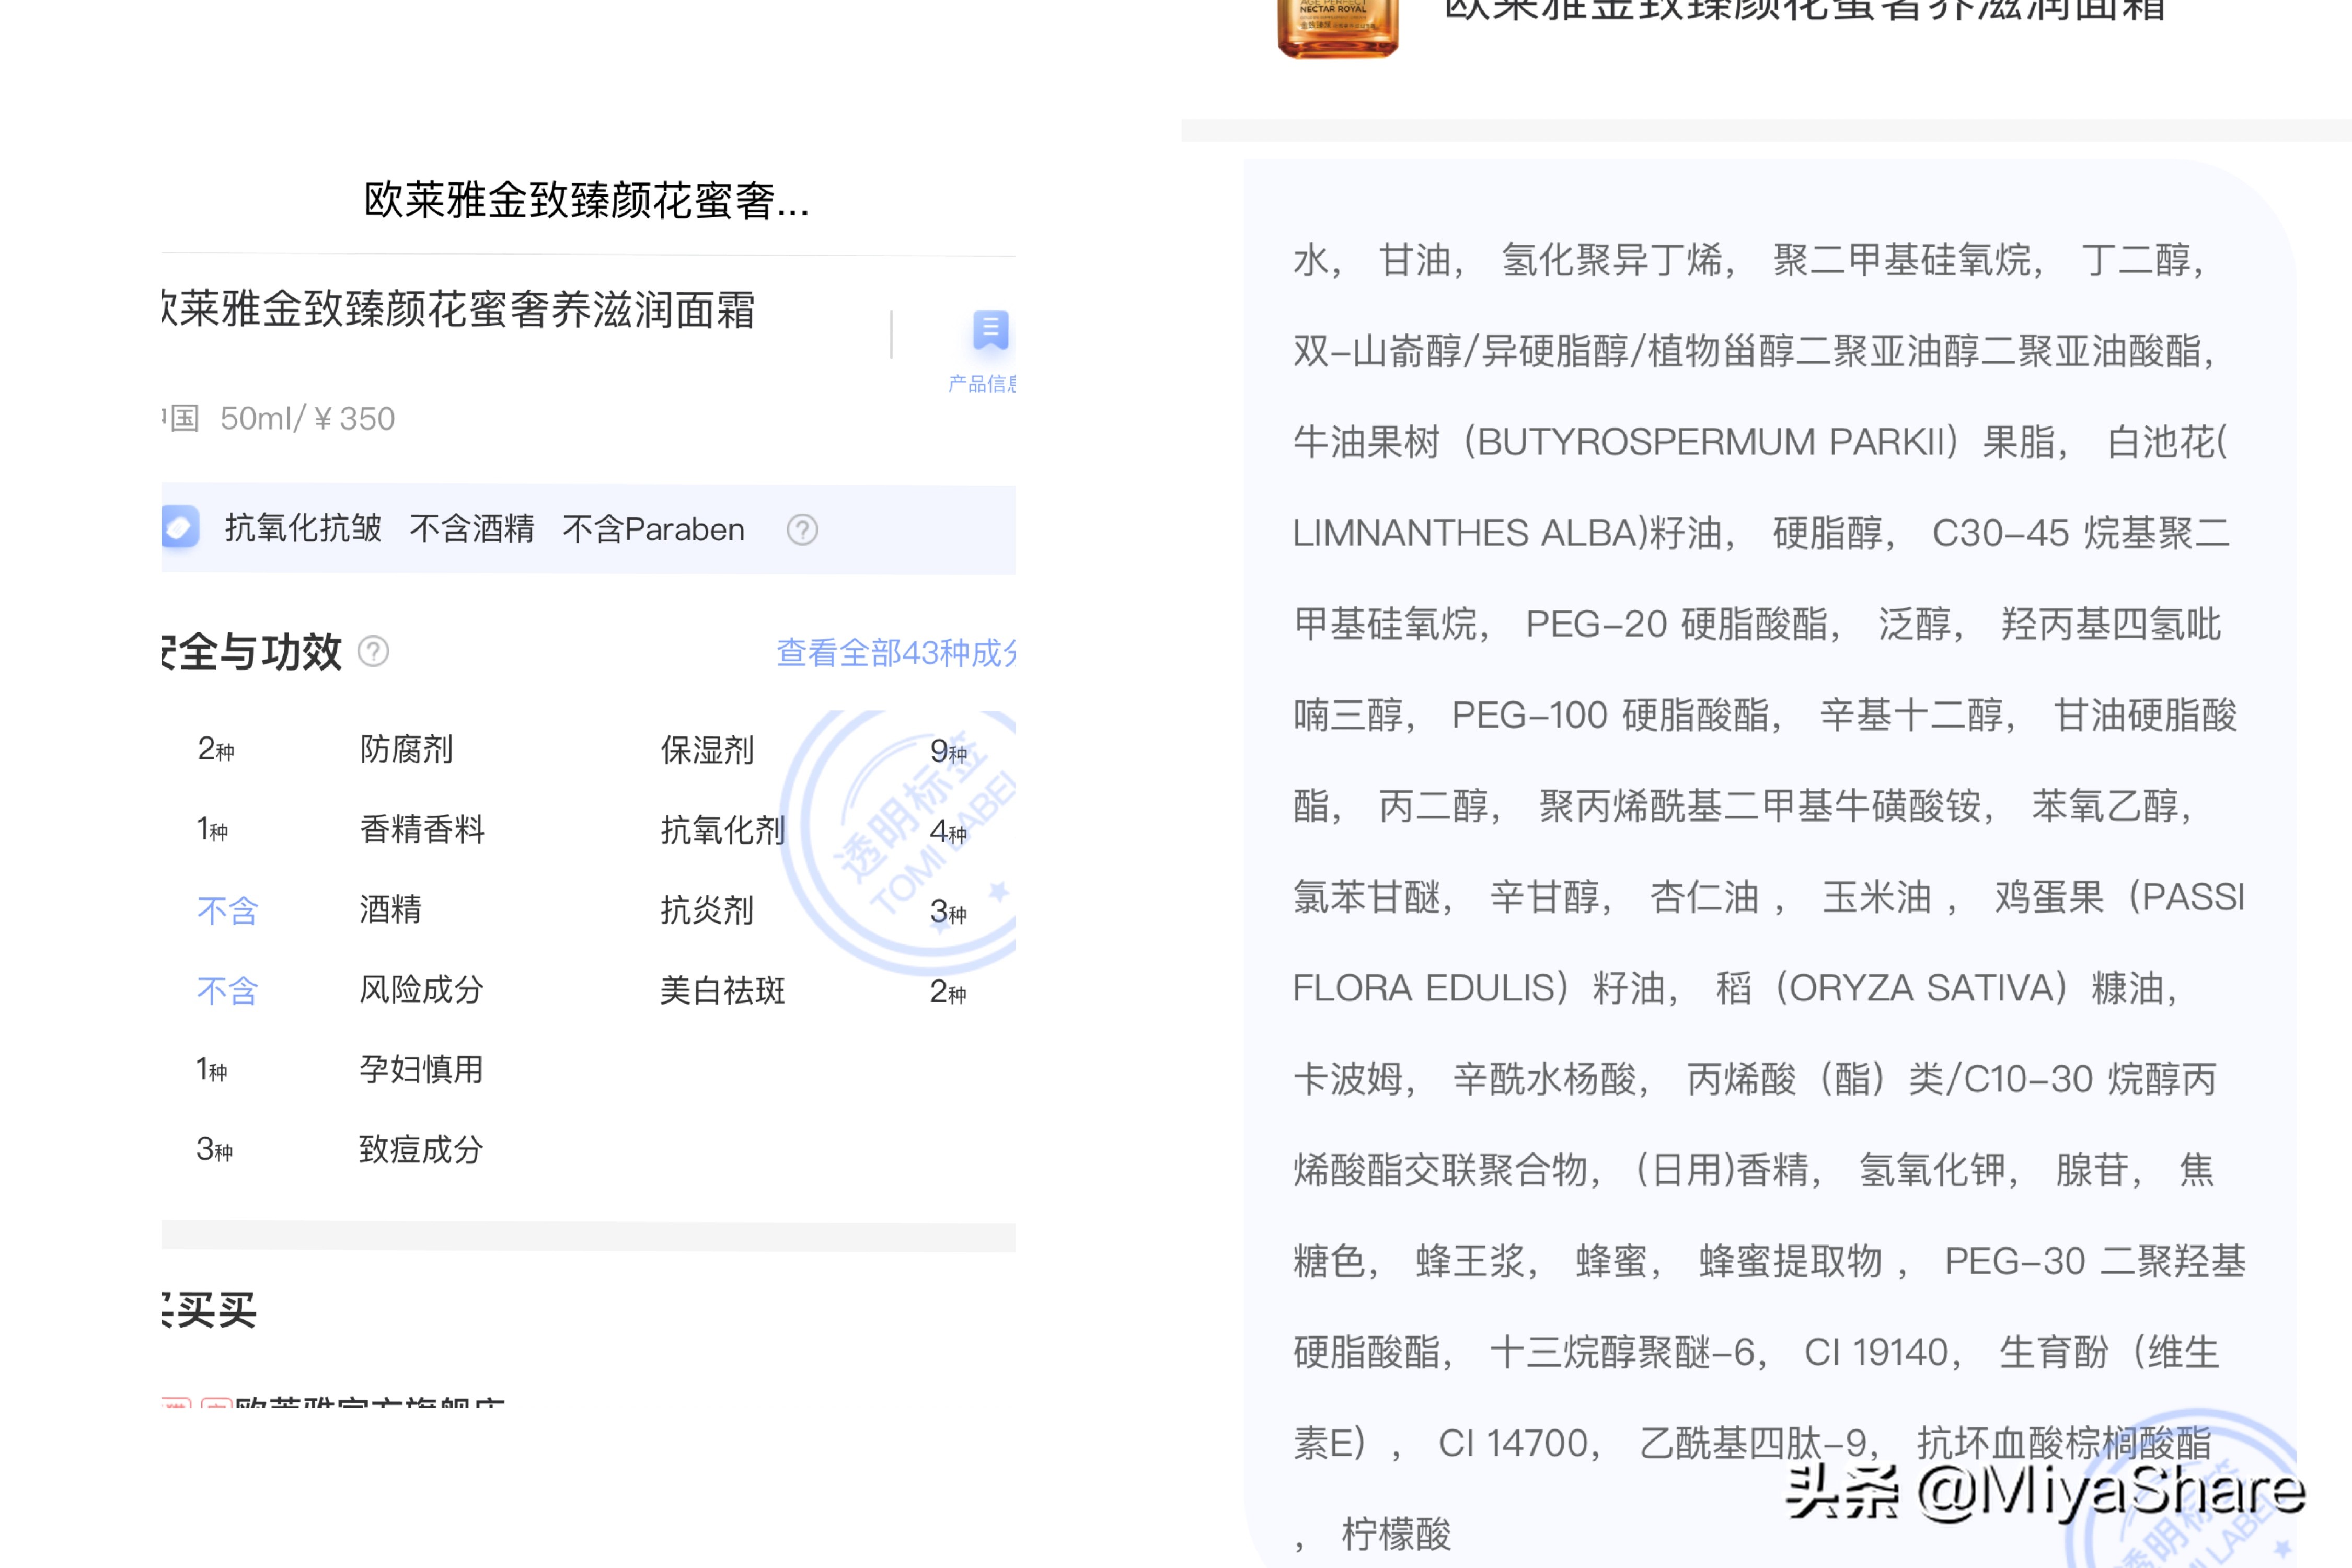Screen dimensions: 2352x1568
Task: Toggle the 不含Paraben tag
Action: click(655, 529)
